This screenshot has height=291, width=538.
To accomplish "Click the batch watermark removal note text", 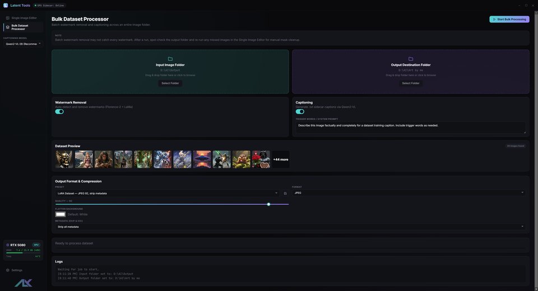I will point(178,40).
